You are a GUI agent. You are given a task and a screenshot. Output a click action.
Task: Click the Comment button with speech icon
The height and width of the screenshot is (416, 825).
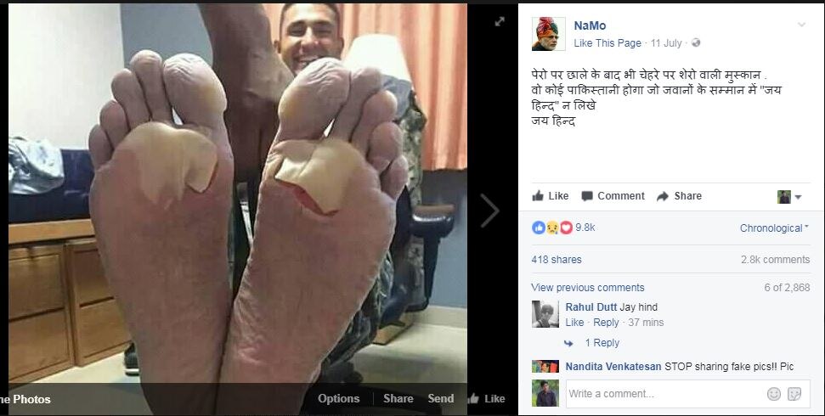pos(613,195)
